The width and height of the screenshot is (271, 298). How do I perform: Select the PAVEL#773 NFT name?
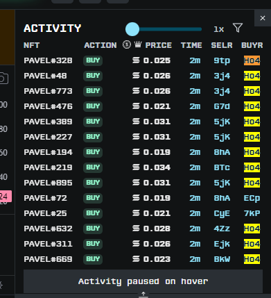pyautogui.click(x=48, y=91)
